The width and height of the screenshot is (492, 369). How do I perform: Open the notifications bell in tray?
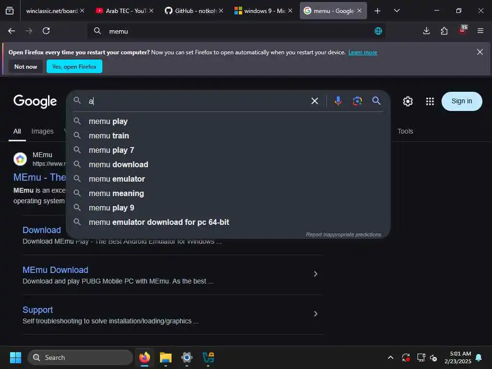479,357
